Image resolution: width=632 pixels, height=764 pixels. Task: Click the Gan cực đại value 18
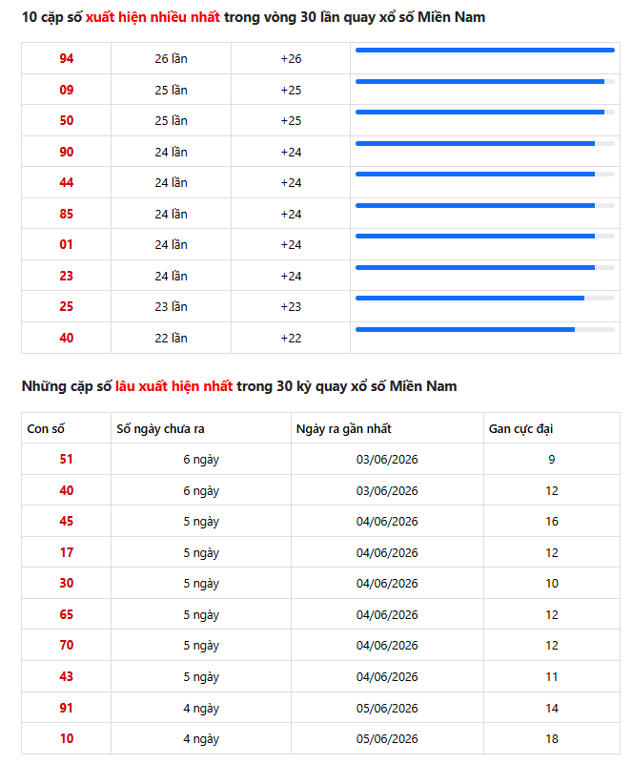(552, 738)
